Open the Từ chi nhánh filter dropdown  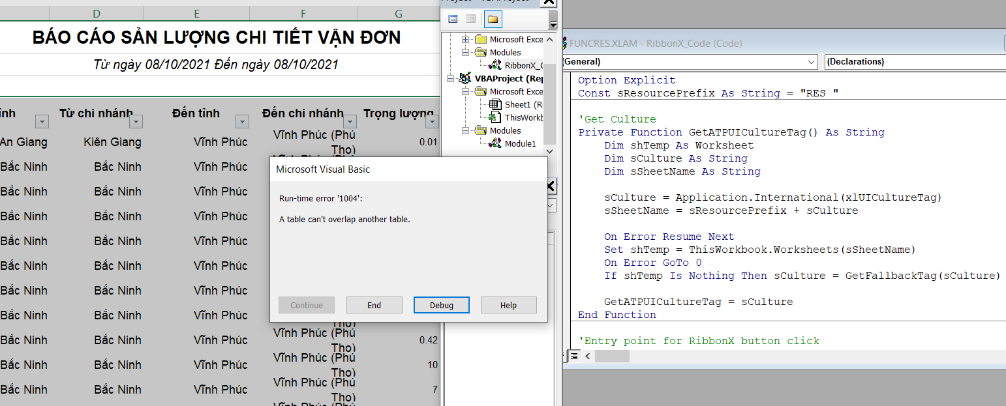pyautogui.click(x=136, y=121)
